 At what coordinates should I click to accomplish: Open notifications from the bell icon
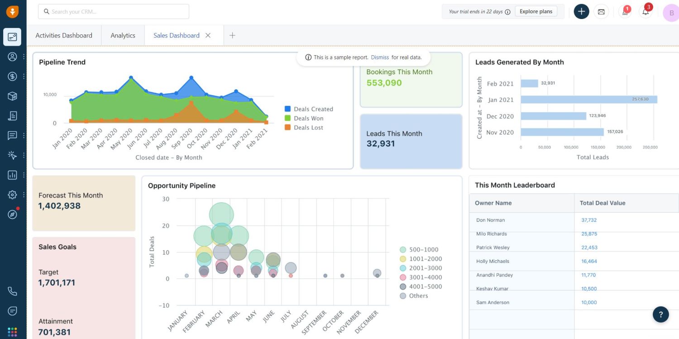(646, 11)
